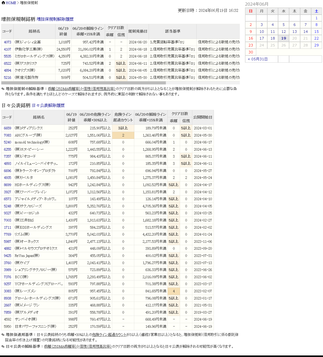The width and height of the screenshot is (323, 357).
Task: Click the 該当基準 column header
Action: 173,31
